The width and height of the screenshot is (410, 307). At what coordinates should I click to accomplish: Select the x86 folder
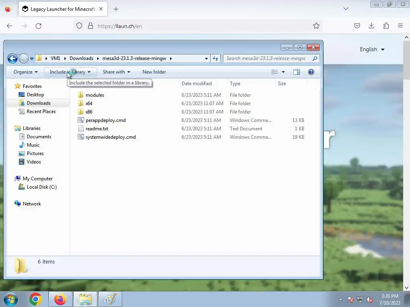88,112
